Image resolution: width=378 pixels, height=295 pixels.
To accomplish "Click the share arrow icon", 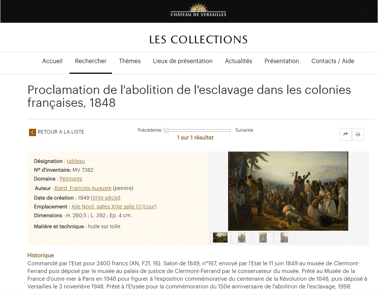I will 345,134.
